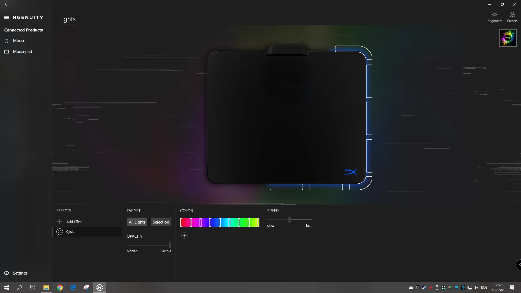The width and height of the screenshot is (521, 293).
Task: Select the lower right-edge light zone
Action: coord(369,156)
